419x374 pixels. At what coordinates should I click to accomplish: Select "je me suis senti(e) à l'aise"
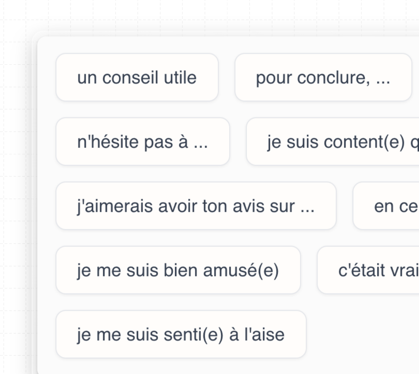tap(181, 334)
